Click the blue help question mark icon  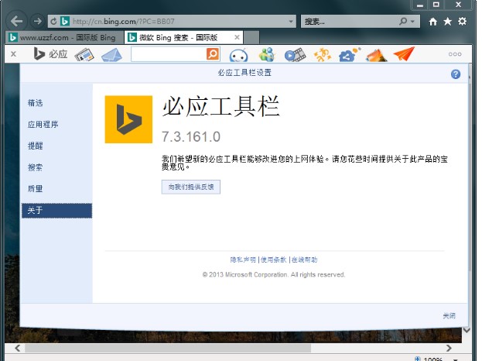(x=456, y=74)
